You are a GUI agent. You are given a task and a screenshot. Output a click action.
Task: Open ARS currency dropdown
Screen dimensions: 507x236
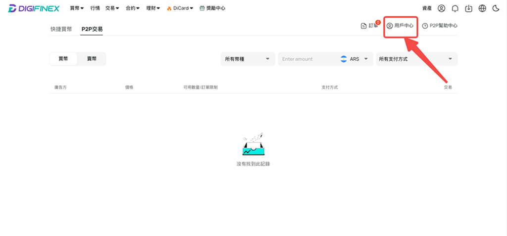355,59
